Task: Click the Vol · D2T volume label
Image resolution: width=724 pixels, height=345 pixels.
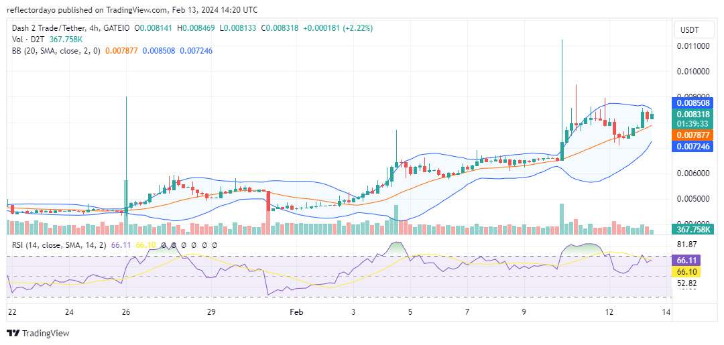Action: click(x=29, y=40)
